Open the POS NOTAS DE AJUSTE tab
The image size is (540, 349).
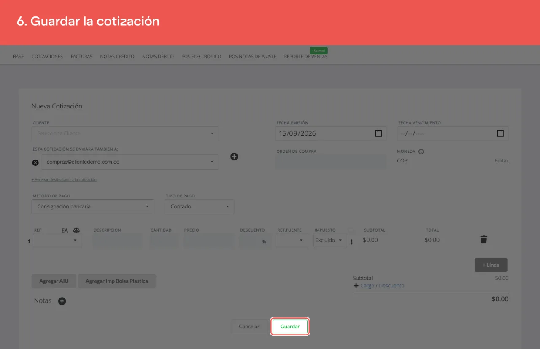[253, 57]
